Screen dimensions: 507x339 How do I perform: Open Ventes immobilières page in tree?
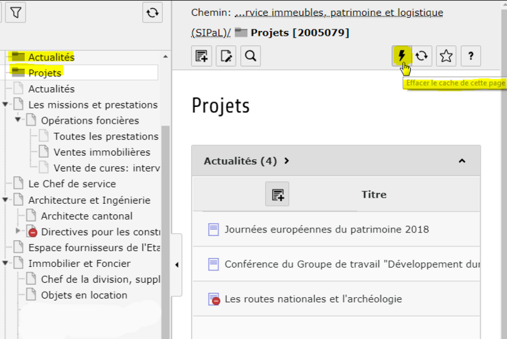pos(102,152)
